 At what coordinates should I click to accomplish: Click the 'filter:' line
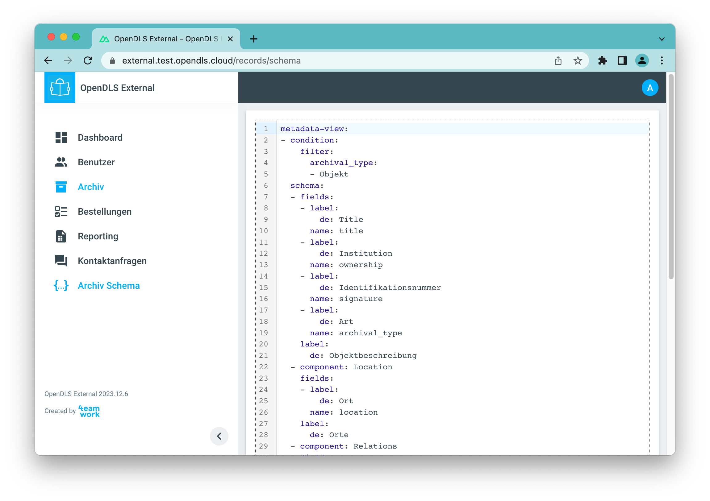point(317,152)
